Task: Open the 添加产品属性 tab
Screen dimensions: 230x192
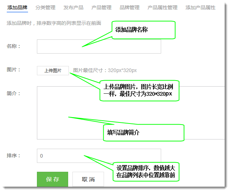Action: [x=201, y=7]
